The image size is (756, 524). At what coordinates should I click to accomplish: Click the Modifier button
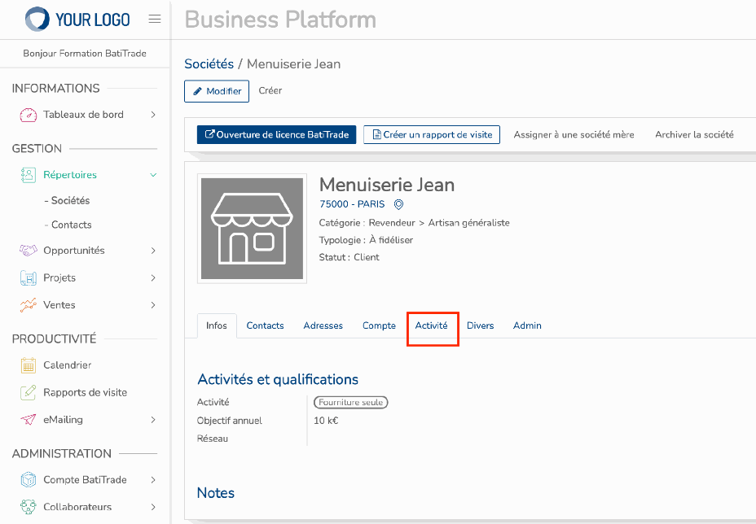pyautogui.click(x=217, y=91)
